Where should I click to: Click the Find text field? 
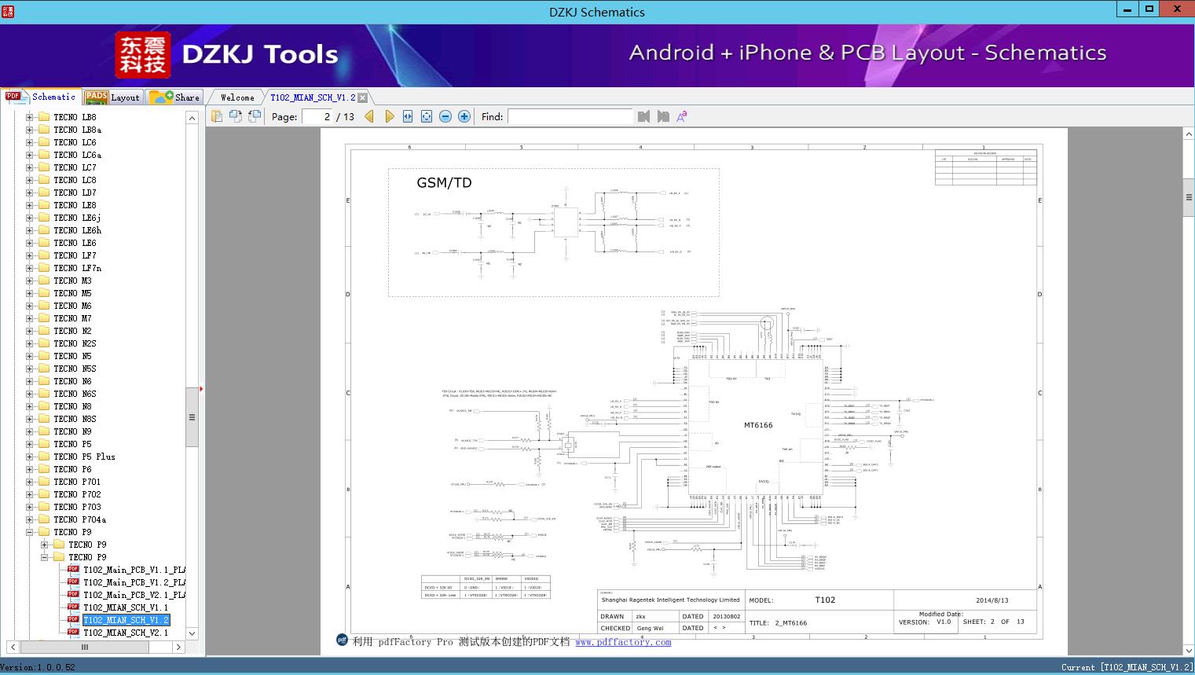click(570, 116)
